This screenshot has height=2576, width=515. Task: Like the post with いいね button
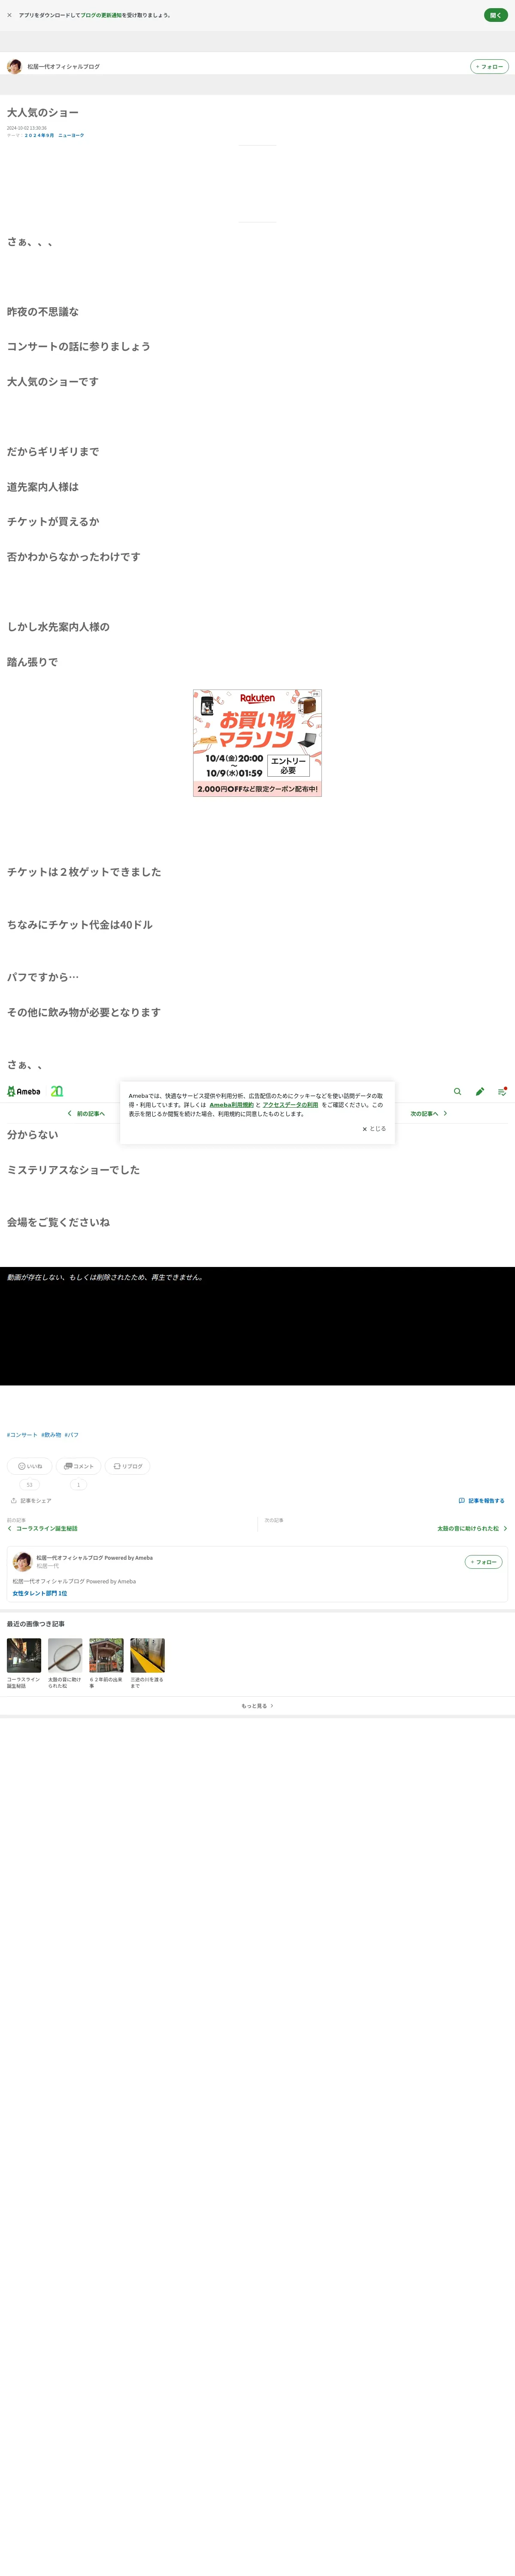pyautogui.click(x=30, y=1466)
